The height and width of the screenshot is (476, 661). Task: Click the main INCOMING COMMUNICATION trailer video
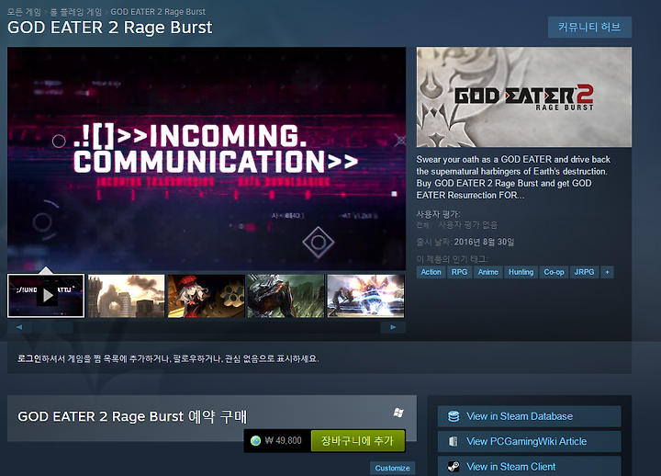coord(207,159)
